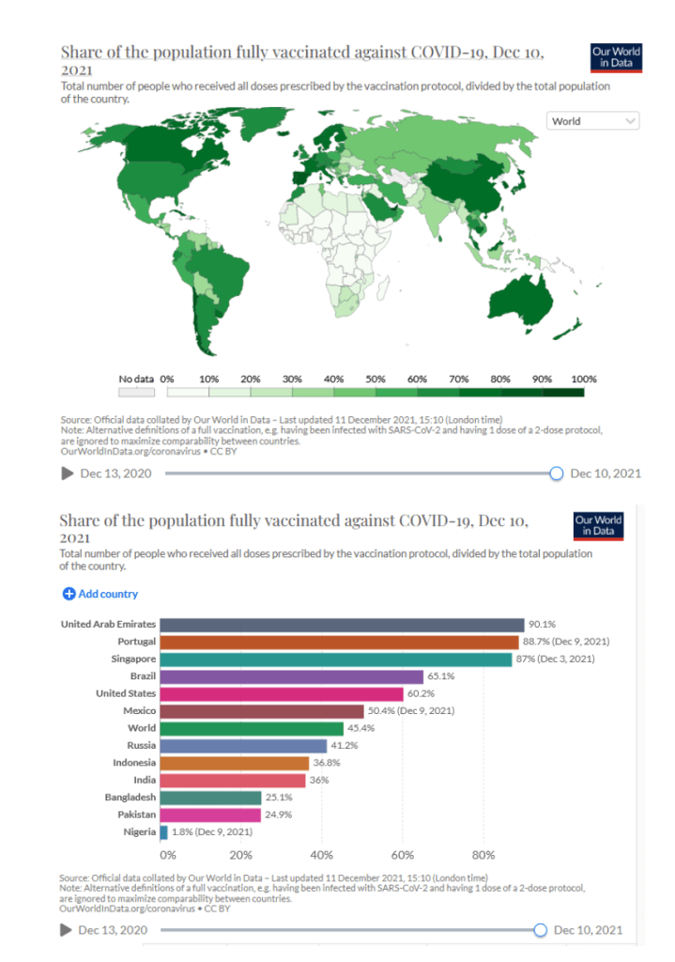
Task: Click the United Arab Emirates bar
Action: click(x=342, y=625)
